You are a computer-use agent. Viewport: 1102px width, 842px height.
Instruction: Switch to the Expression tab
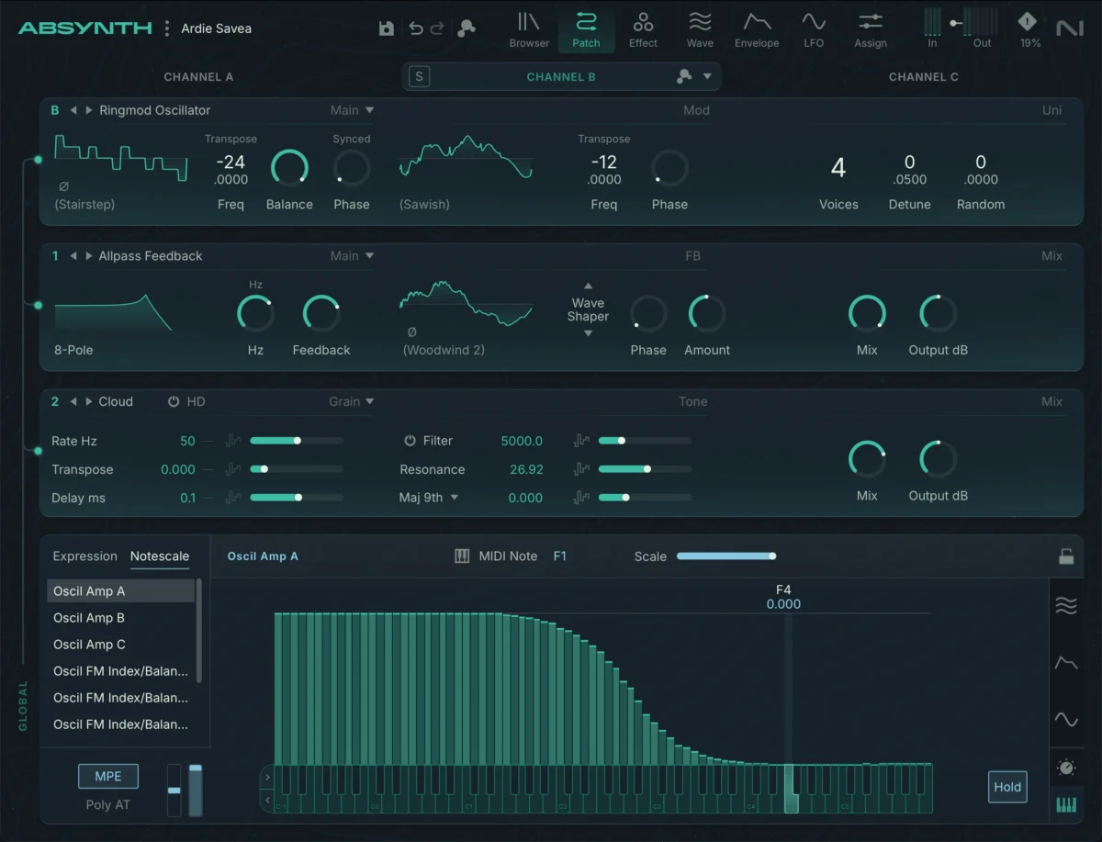click(85, 556)
